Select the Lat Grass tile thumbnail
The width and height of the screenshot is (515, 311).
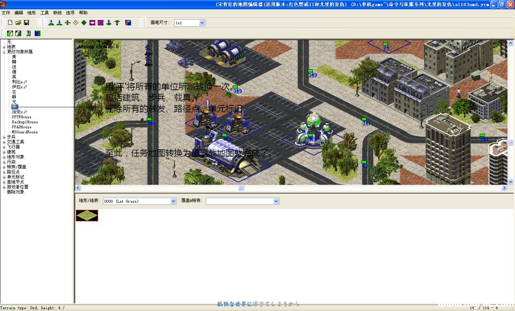[87, 216]
